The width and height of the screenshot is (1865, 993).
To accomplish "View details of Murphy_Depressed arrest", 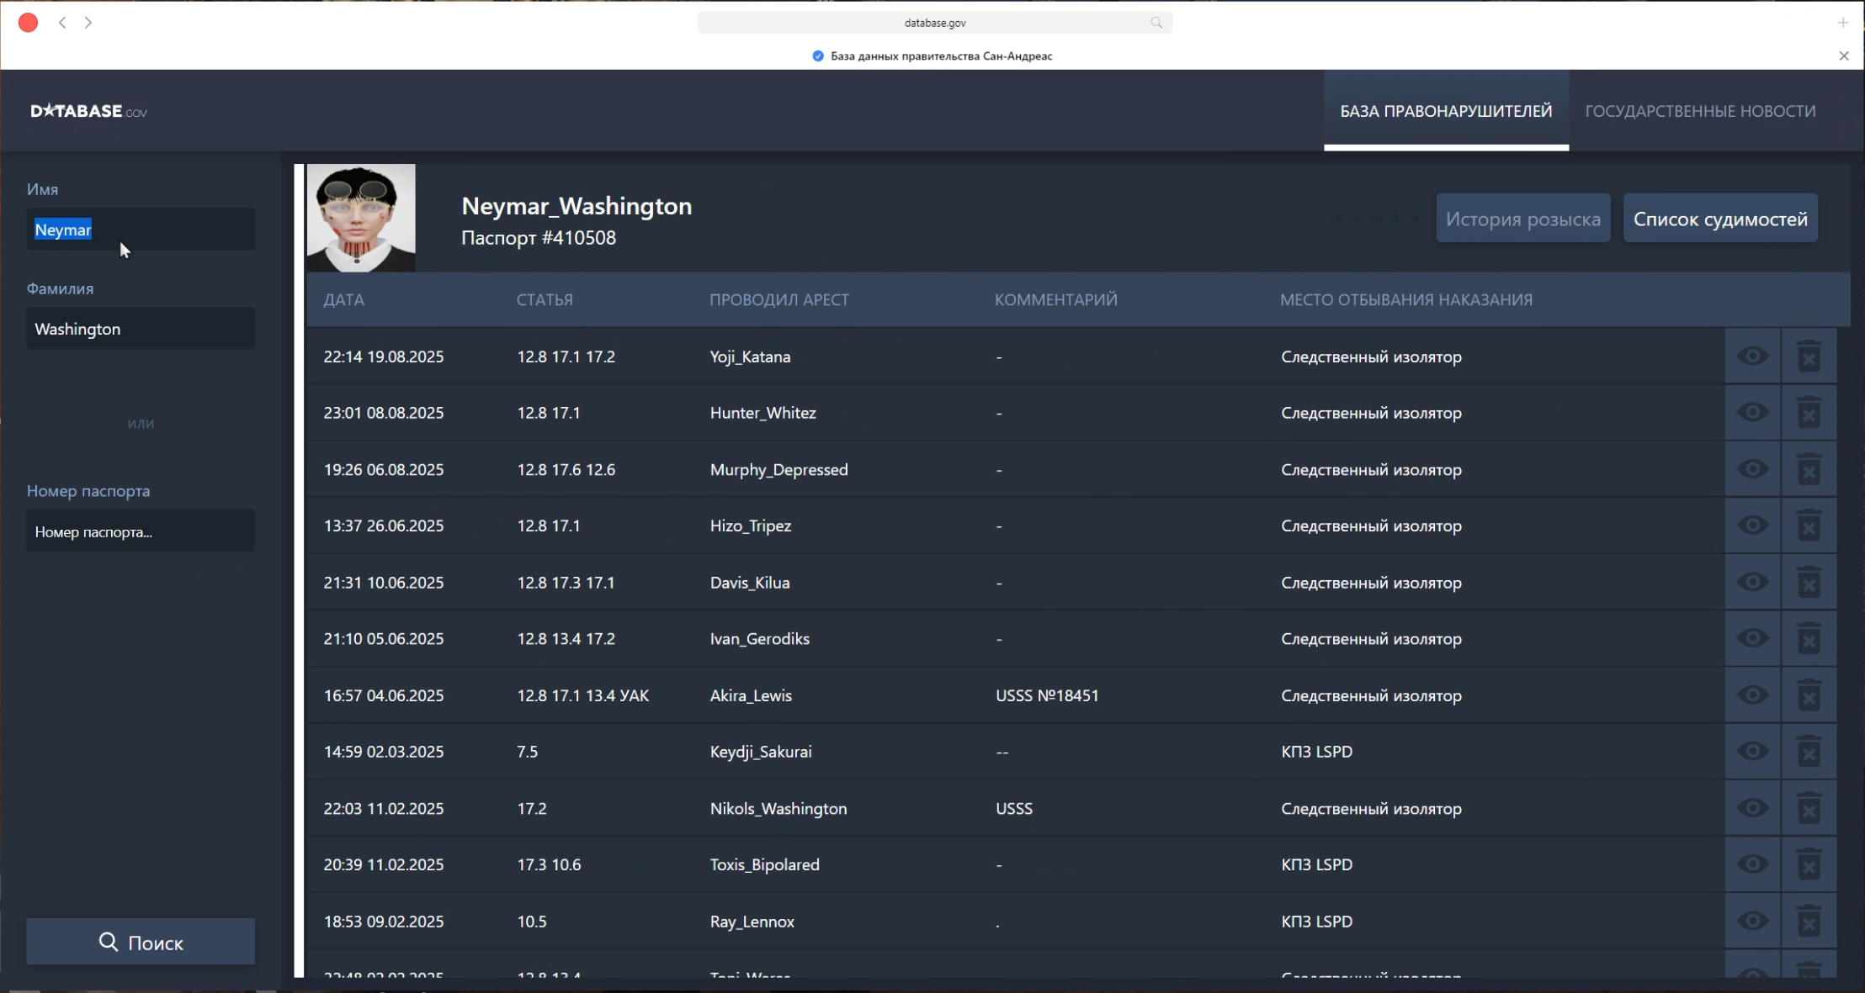I will click(x=1752, y=469).
